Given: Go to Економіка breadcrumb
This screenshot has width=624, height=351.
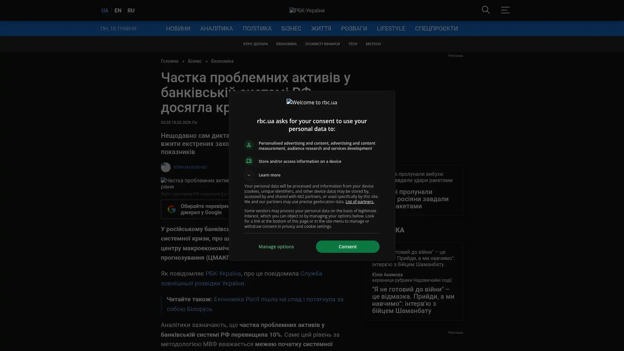Looking at the screenshot, I should [x=222, y=61].
